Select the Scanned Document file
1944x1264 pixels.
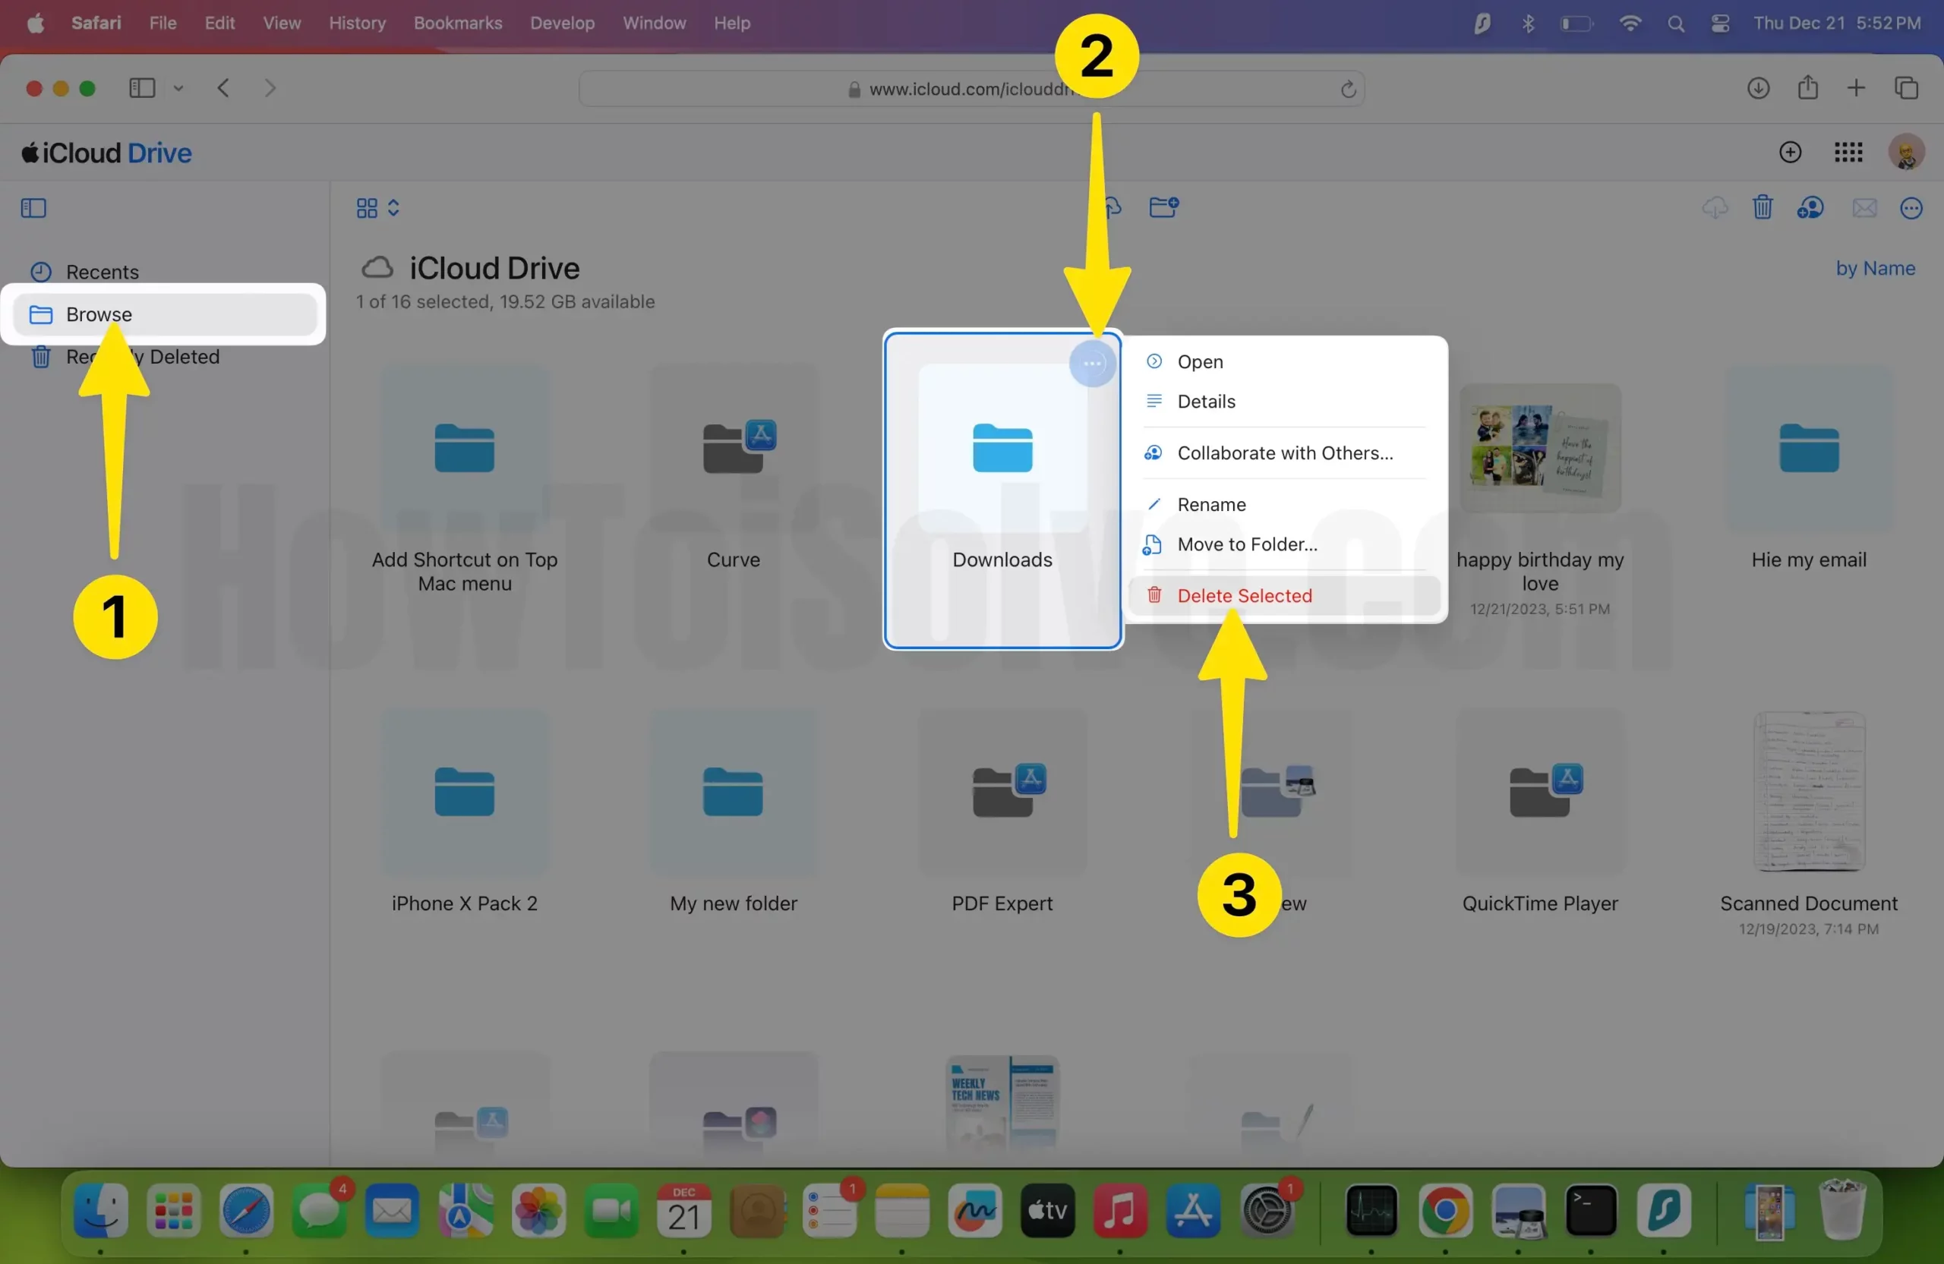tap(1808, 792)
